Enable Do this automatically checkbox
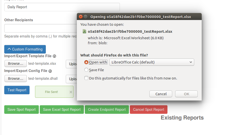The width and height of the screenshot is (251, 135). point(86,78)
